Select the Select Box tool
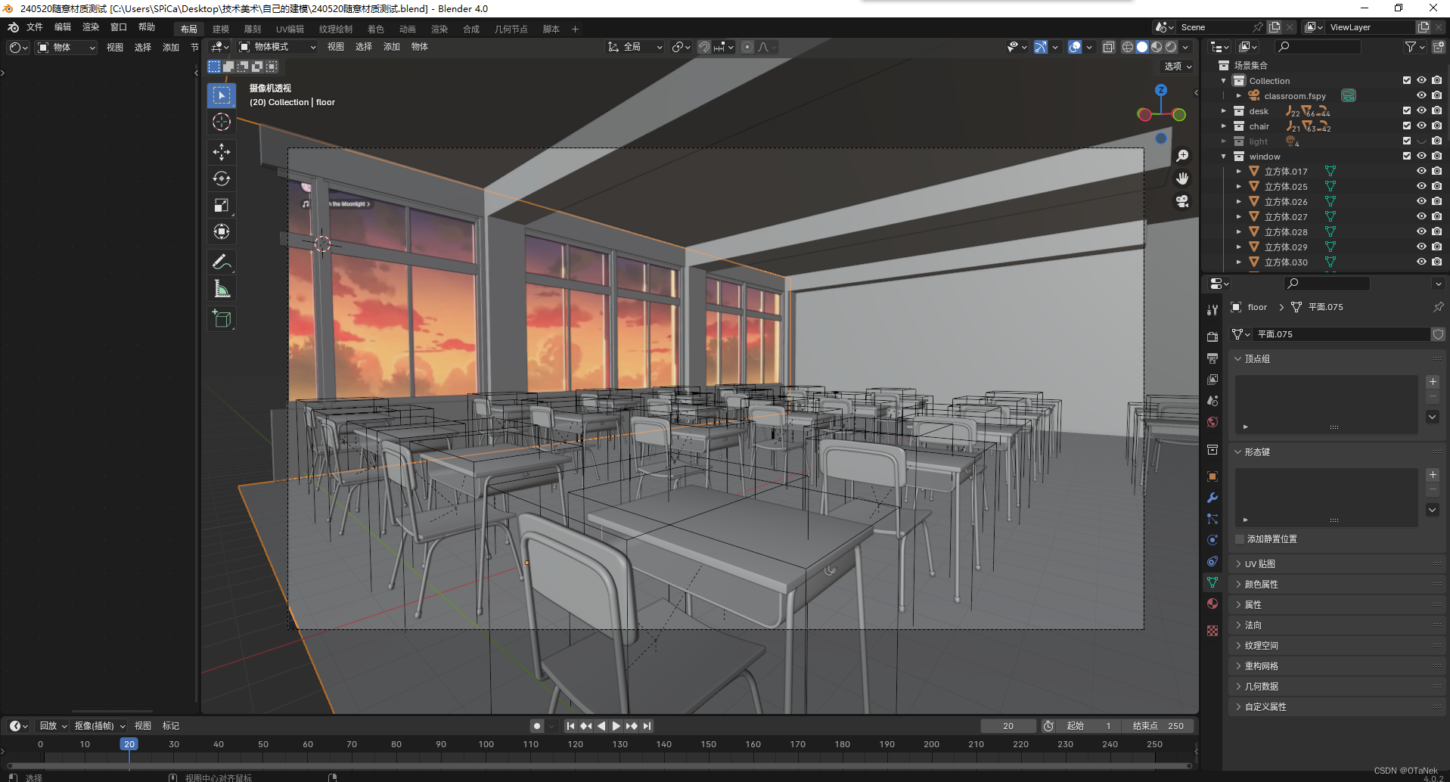The image size is (1450, 782). click(222, 95)
